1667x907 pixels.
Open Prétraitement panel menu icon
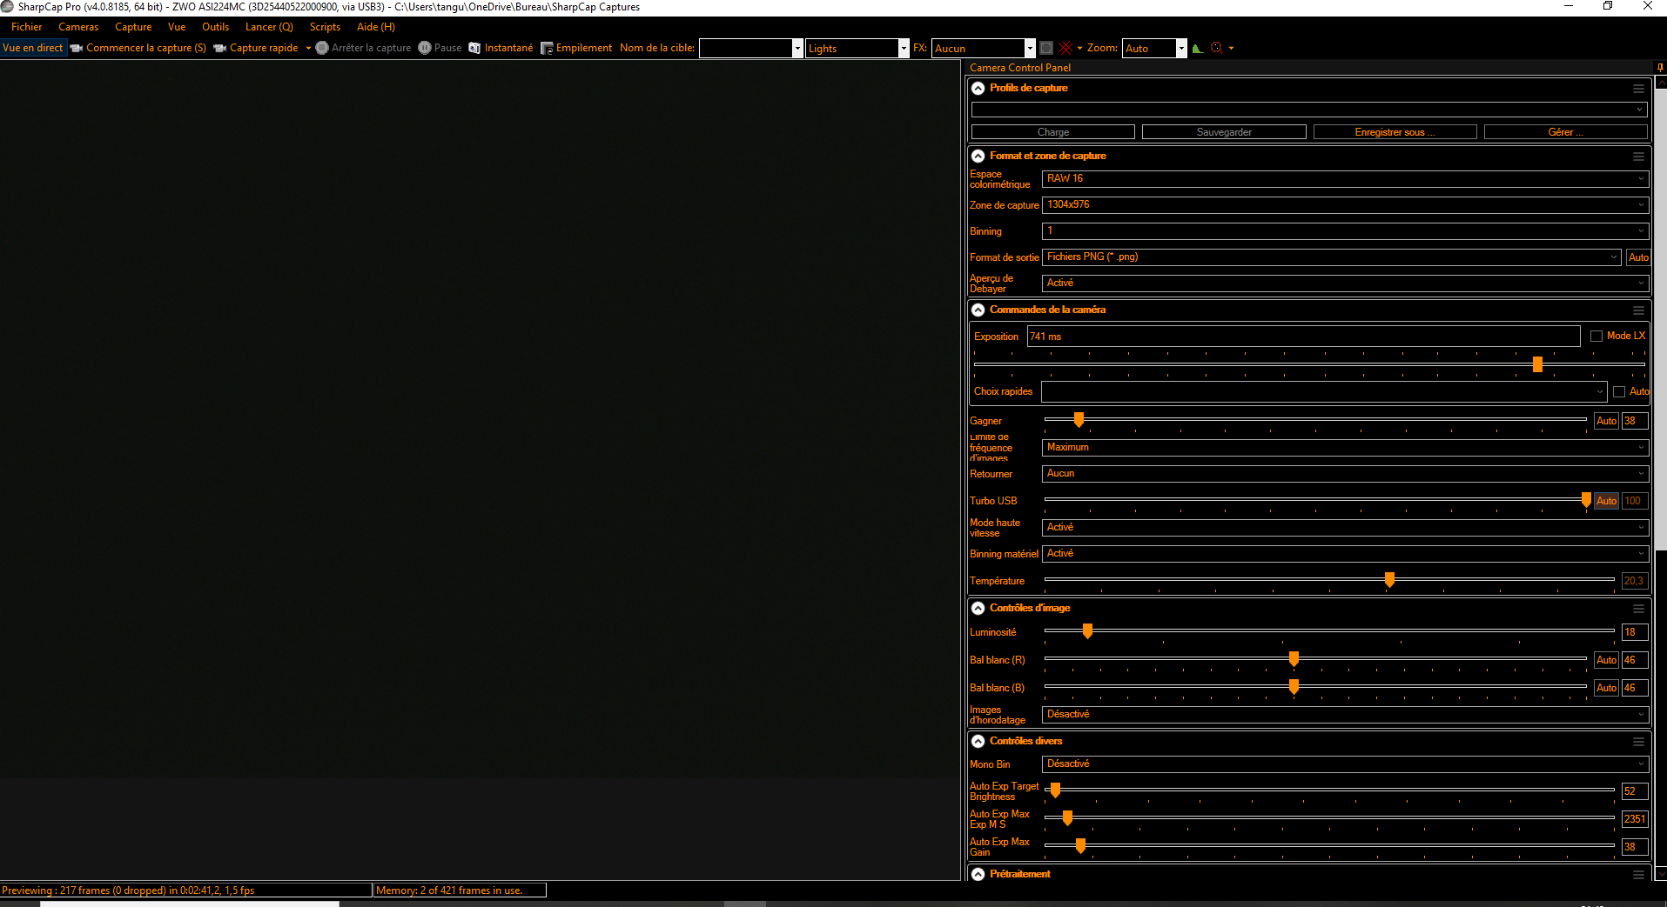coord(1638,875)
